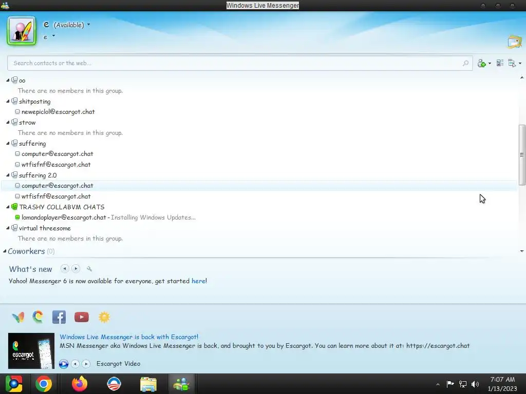Screen dimensions: 526x394
Task: Collapse the shitposting group
Action: coord(8,101)
